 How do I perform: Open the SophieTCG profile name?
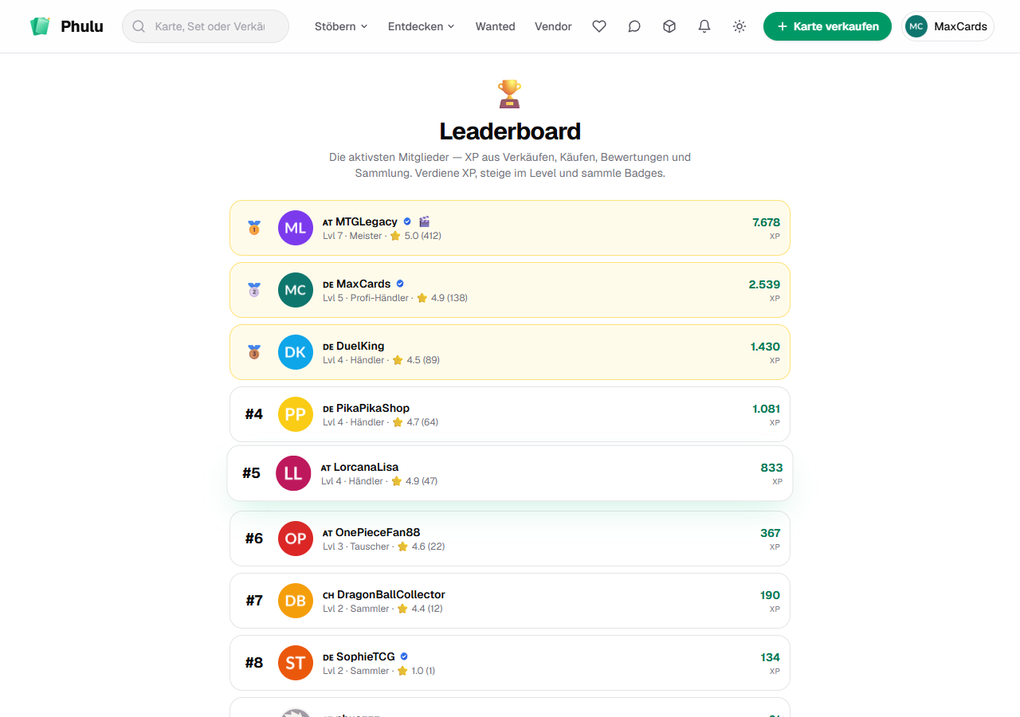tap(366, 656)
